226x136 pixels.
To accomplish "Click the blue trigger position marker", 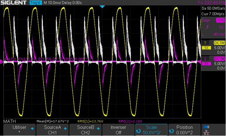I will point(102,7).
